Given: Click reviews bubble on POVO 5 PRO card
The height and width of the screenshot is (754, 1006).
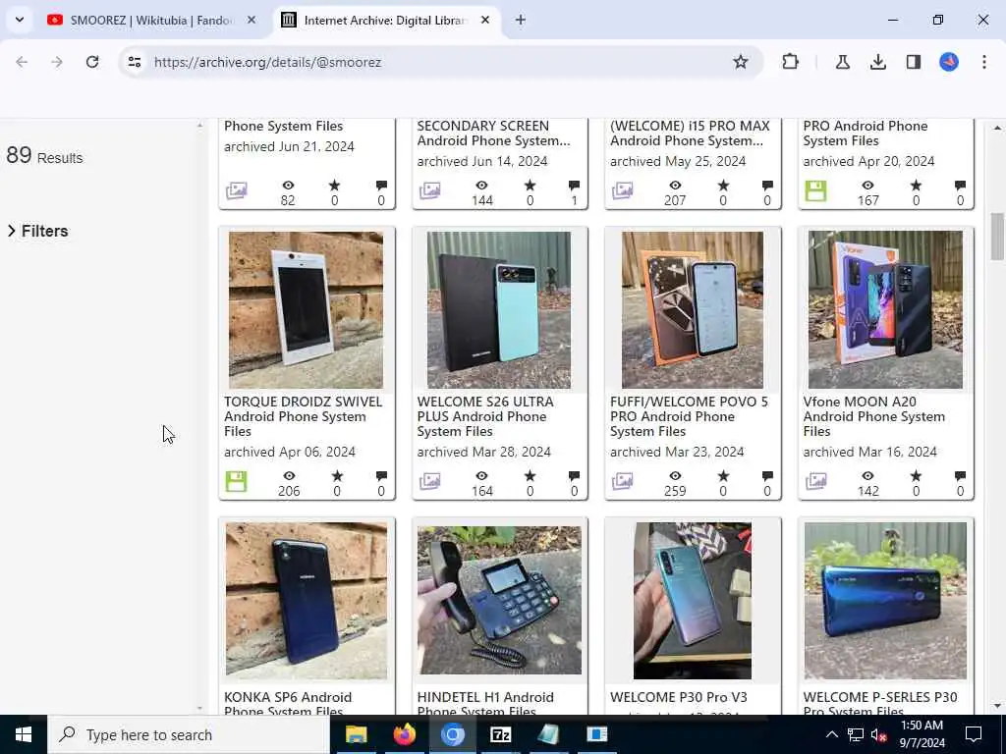Looking at the screenshot, I should 767,476.
